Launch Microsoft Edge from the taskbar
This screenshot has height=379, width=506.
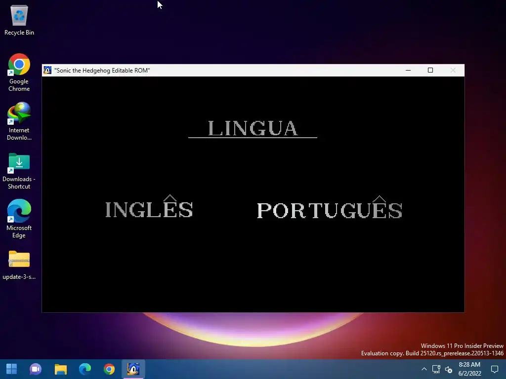85,369
